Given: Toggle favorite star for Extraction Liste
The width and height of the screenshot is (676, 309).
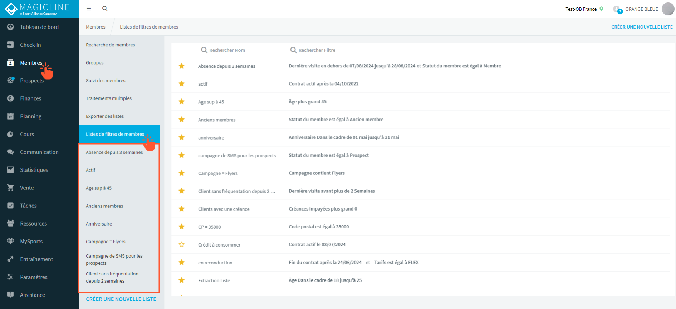Looking at the screenshot, I should pyautogui.click(x=182, y=280).
